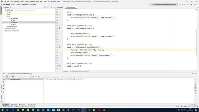This screenshot has width=199, height=112.
Task: Expand External Libraries node
Action: 3,29
